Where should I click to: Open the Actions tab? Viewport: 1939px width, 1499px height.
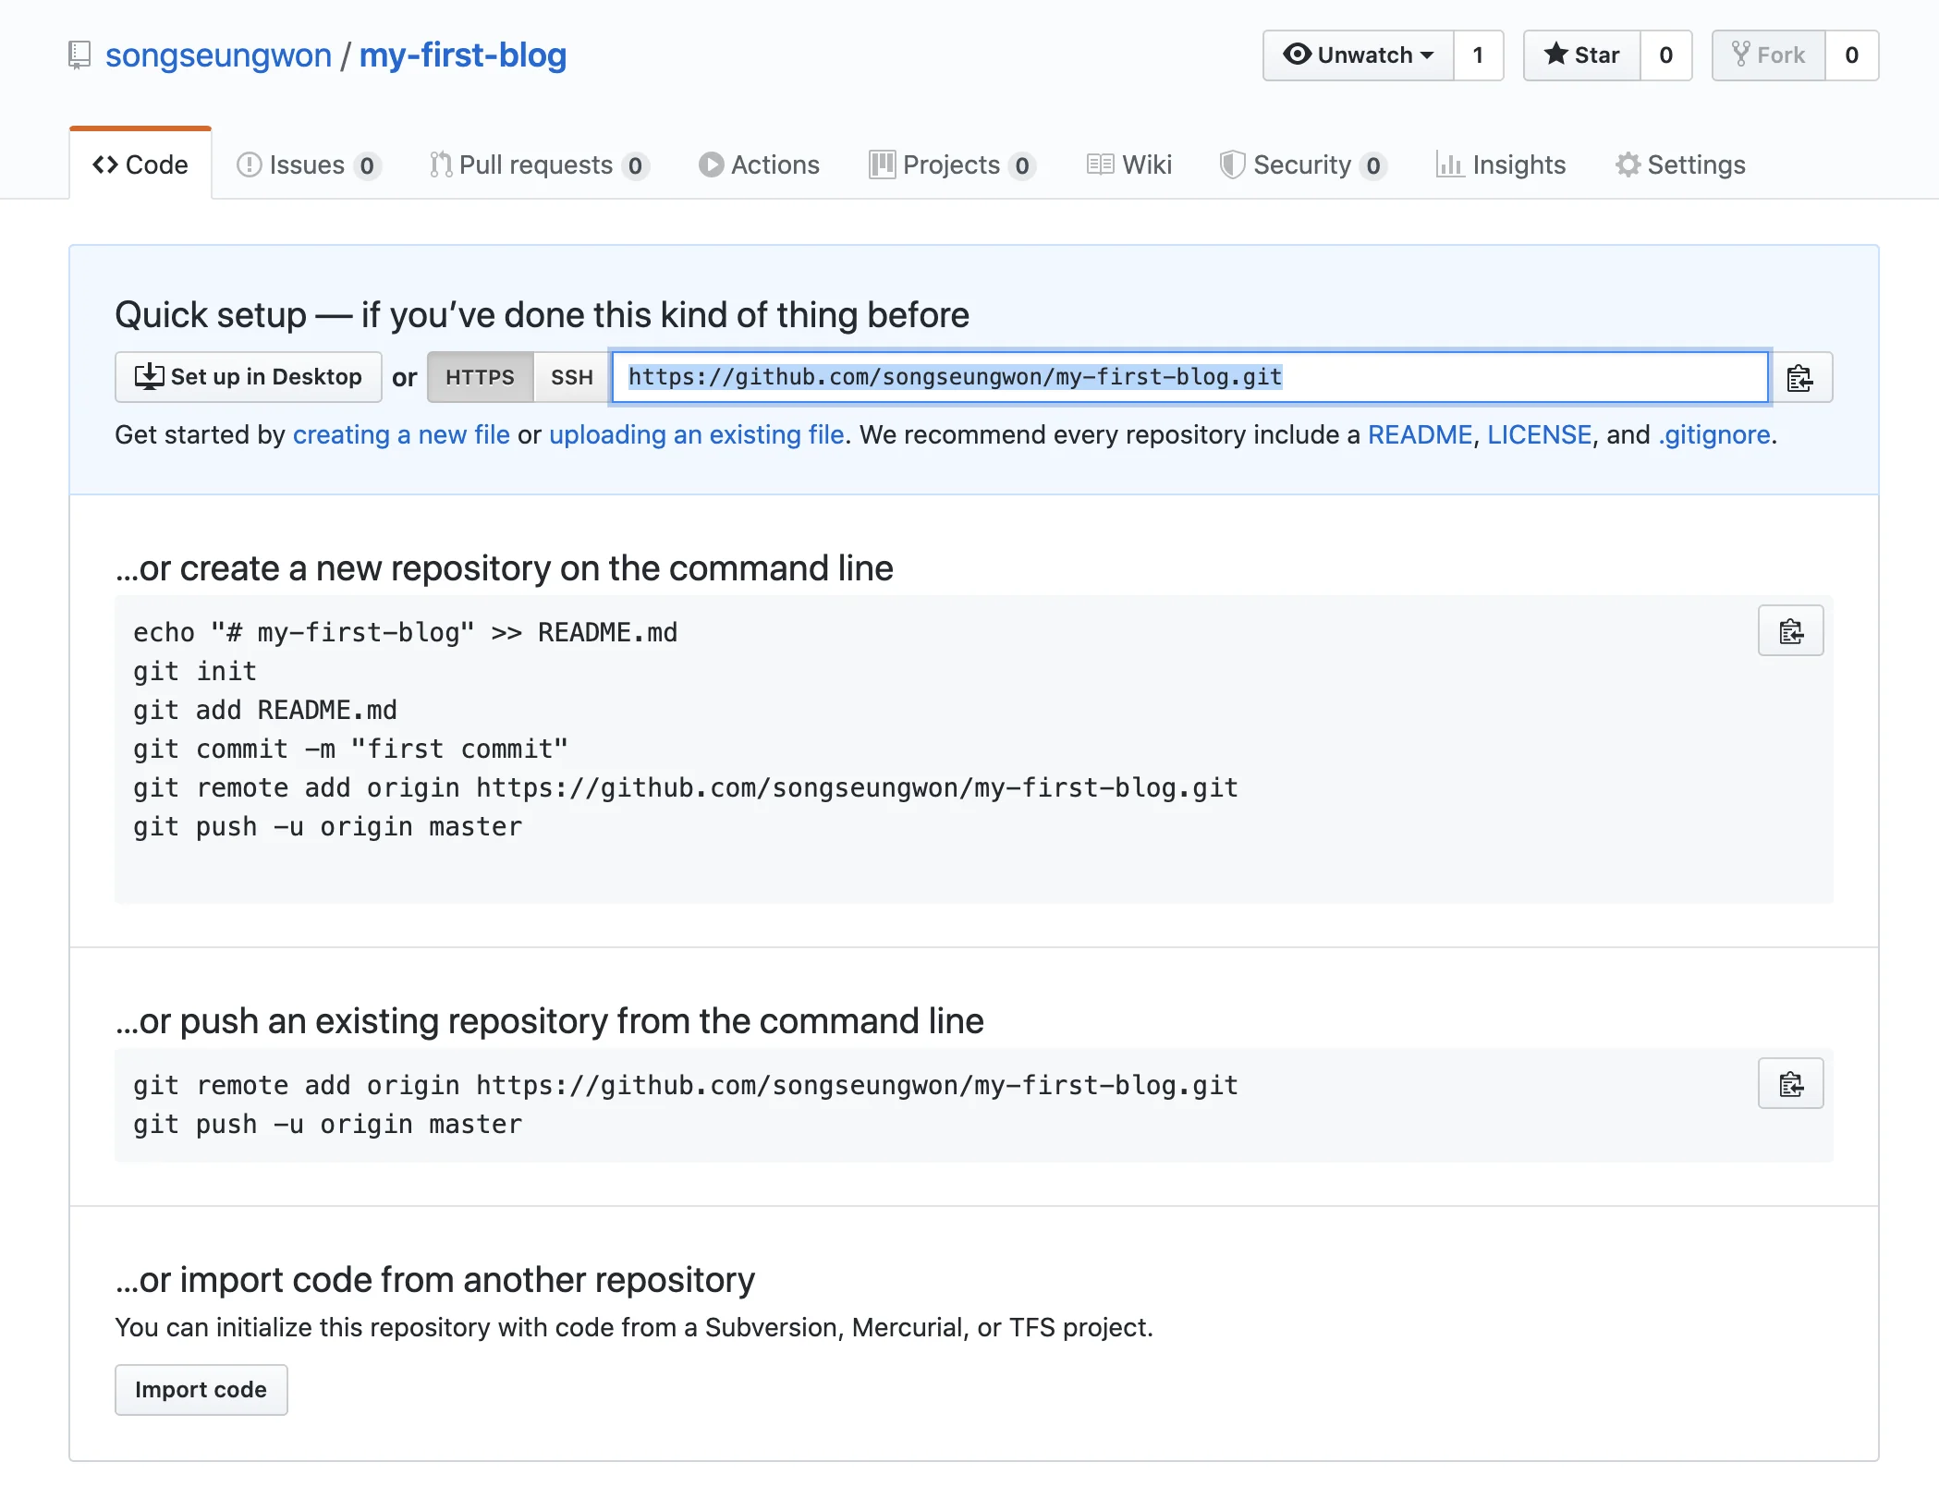point(759,165)
